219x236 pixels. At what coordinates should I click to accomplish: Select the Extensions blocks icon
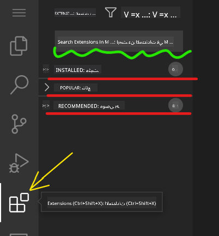click(19, 203)
